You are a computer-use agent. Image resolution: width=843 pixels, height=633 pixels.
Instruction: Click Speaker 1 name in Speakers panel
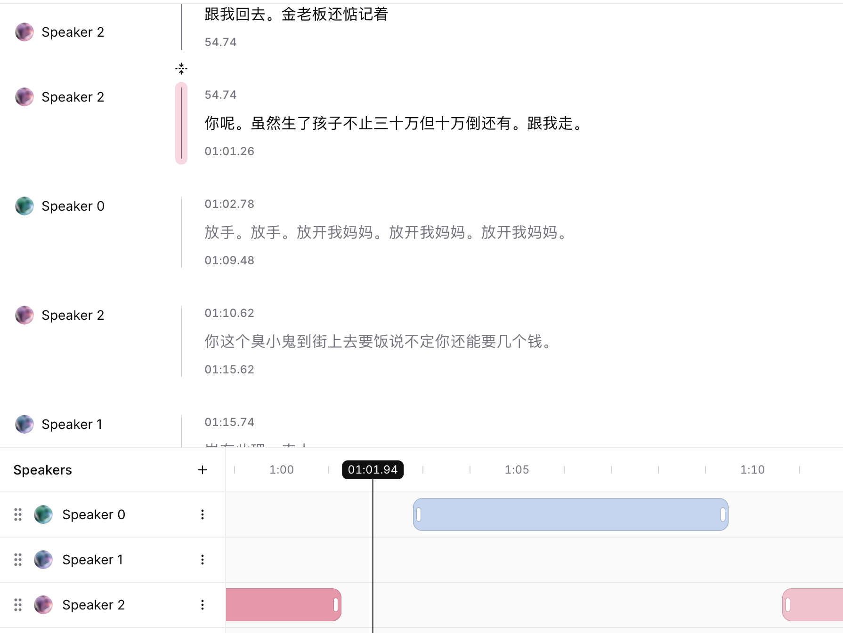[x=93, y=560]
